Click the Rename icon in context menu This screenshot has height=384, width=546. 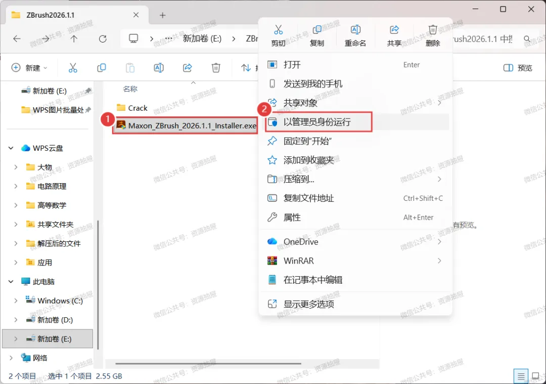pyautogui.click(x=355, y=30)
